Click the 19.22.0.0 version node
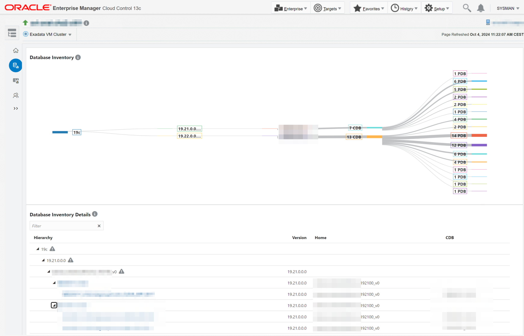Image resolution: width=524 pixels, height=336 pixels. click(x=189, y=136)
